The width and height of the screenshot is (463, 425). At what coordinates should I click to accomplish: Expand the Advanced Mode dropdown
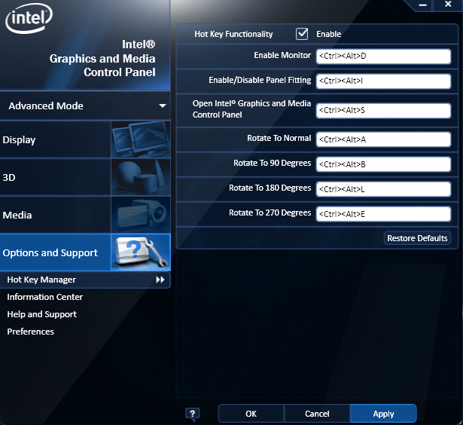click(162, 106)
